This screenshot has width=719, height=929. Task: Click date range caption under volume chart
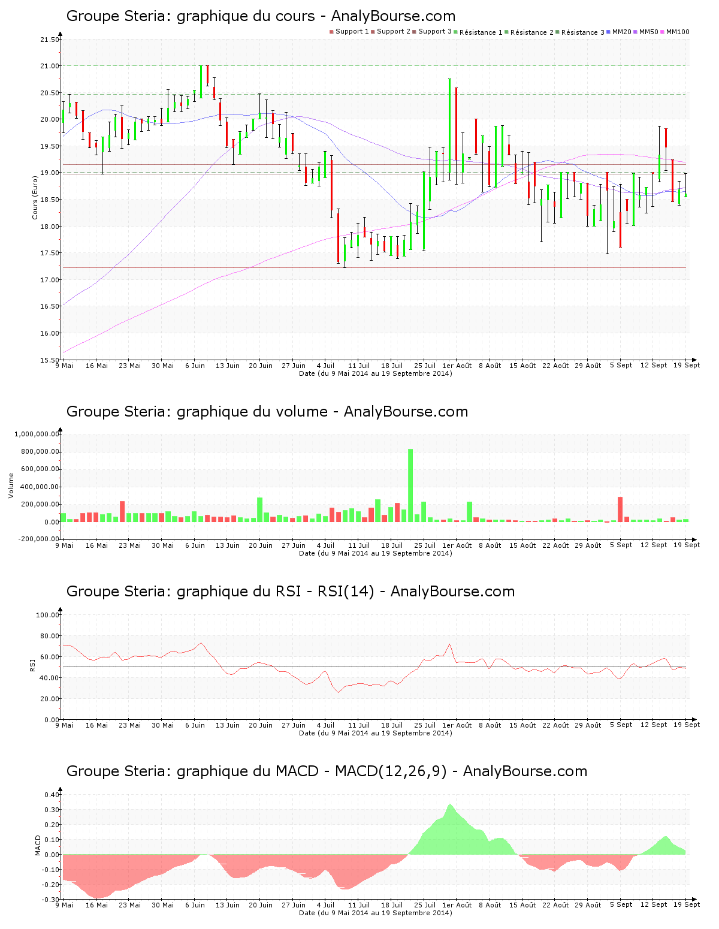376,553
